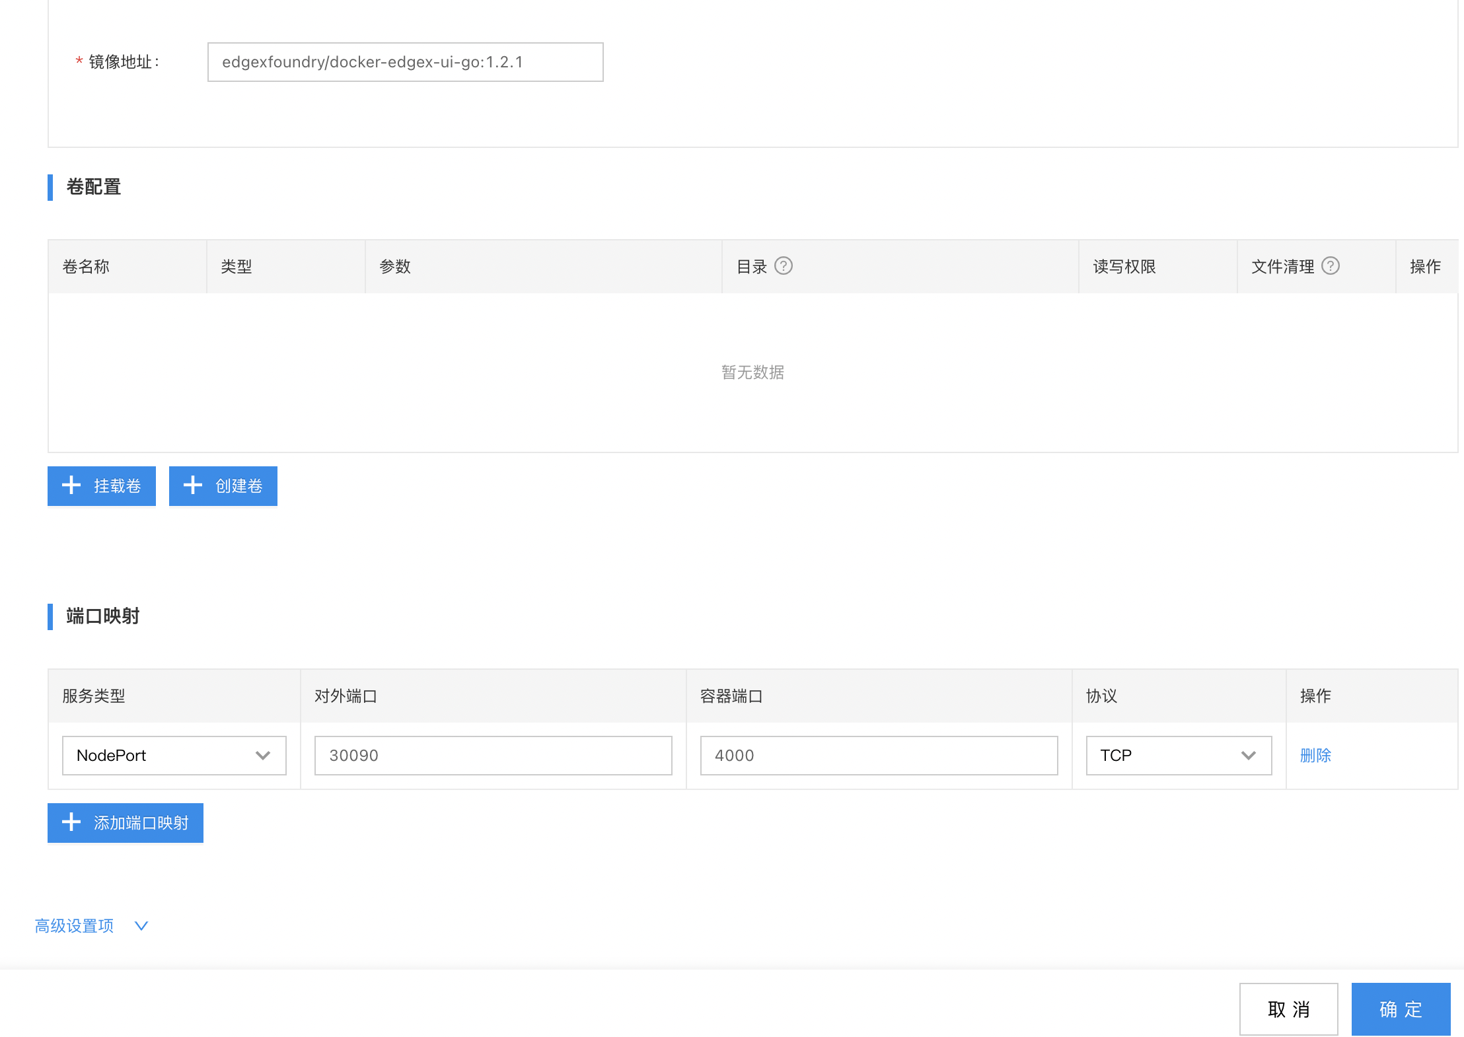Open the NodePort service type dropdown

pyautogui.click(x=174, y=756)
